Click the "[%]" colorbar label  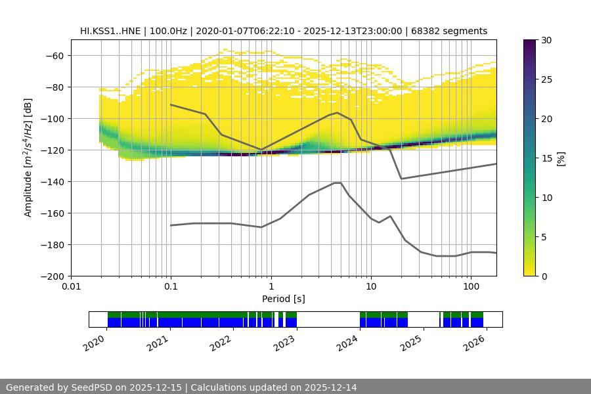pos(560,158)
